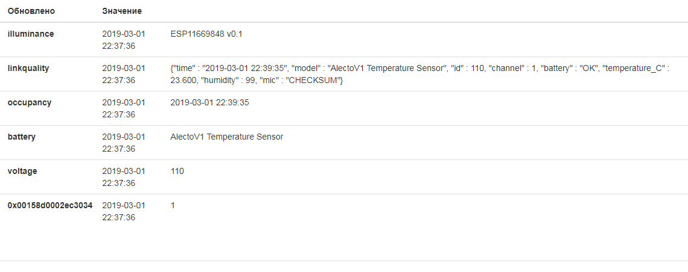Select the linkquality row label

(x=28, y=68)
